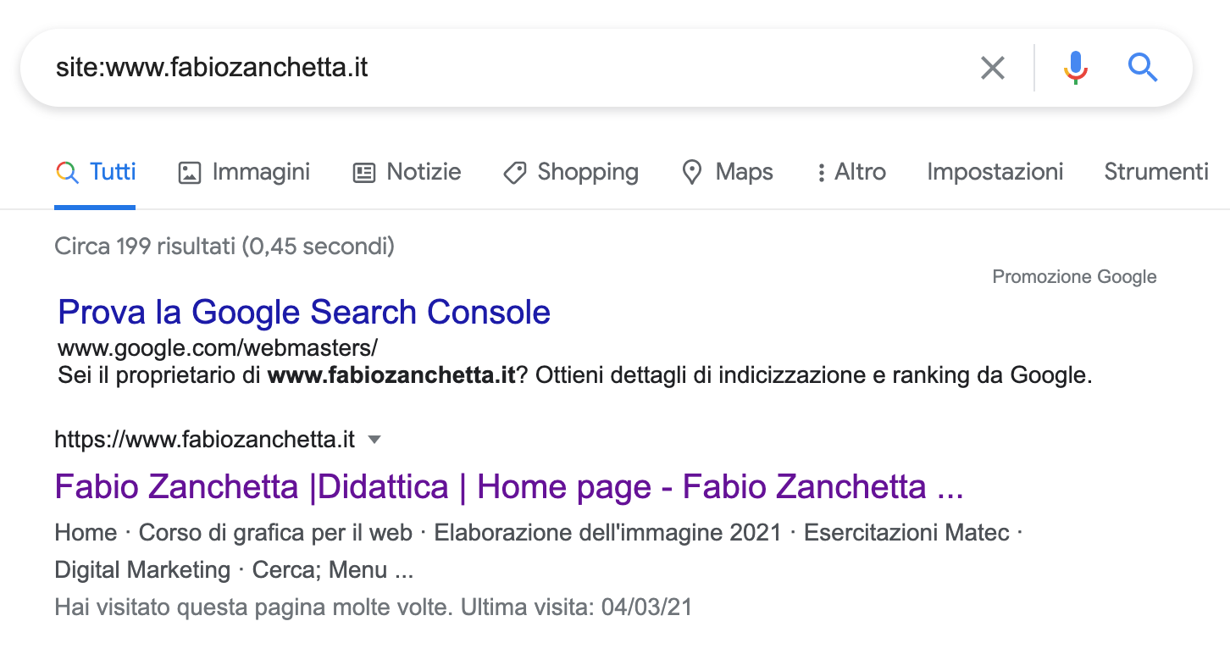Viewport: 1230px width, 671px height.
Task: Open the Fabio Zanchetta Didattica Home page result
Action: 509,487
